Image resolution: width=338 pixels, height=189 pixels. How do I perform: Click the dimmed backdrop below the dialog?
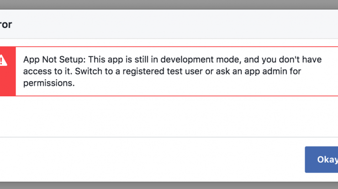coord(169,185)
